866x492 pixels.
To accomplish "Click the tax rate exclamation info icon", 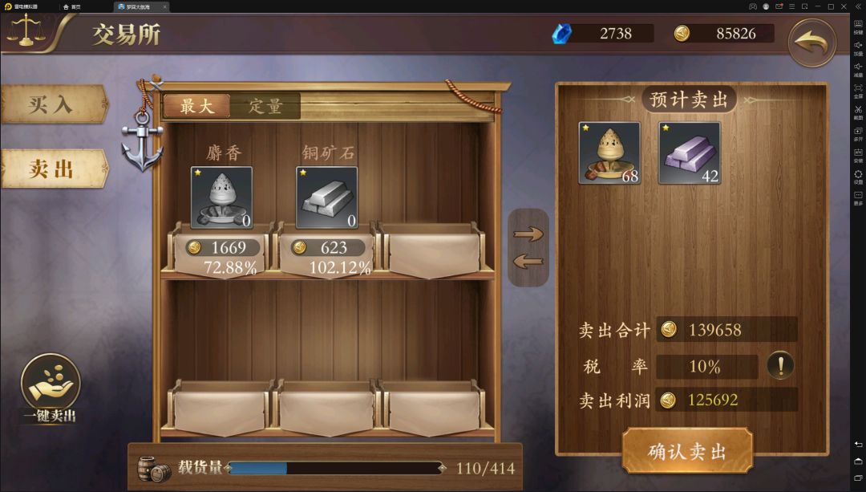I will tap(780, 366).
